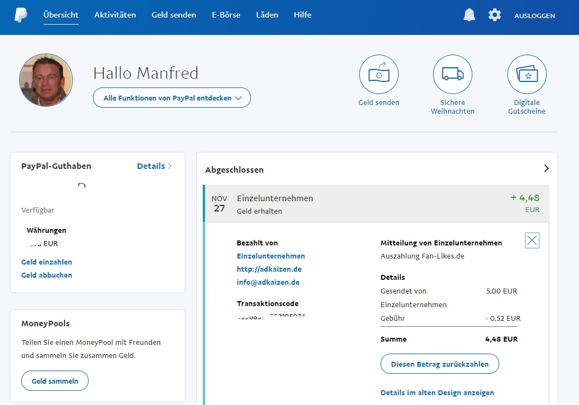The image size is (579, 405).
Task: Open the Aktivitäten menu
Action: [115, 15]
